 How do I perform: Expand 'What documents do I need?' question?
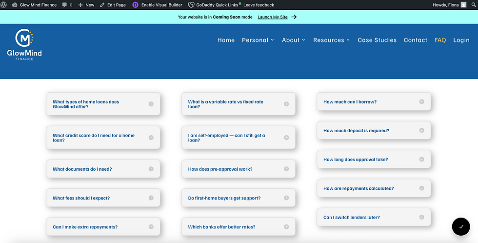click(x=103, y=169)
